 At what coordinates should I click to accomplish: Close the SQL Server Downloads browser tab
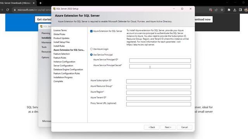click(x=34, y=3)
